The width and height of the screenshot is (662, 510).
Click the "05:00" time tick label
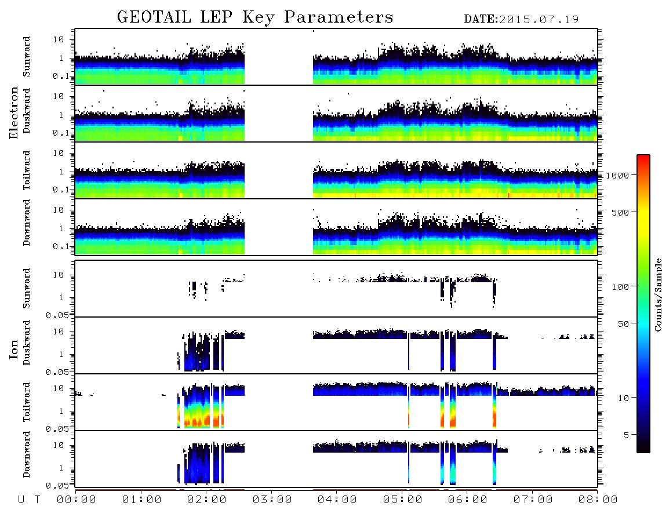click(x=403, y=500)
